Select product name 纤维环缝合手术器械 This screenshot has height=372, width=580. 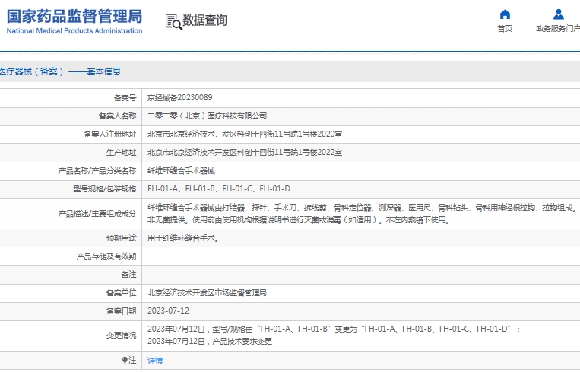[181, 171]
